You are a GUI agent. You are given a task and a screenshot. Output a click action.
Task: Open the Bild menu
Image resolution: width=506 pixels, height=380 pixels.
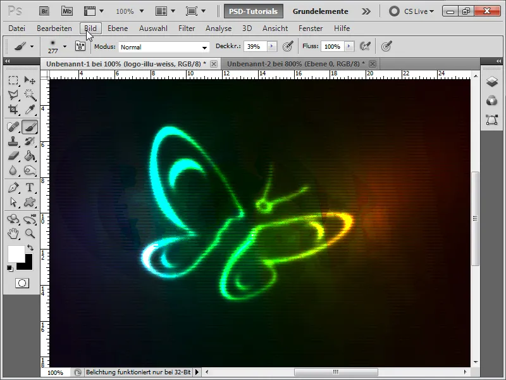pyautogui.click(x=90, y=28)
